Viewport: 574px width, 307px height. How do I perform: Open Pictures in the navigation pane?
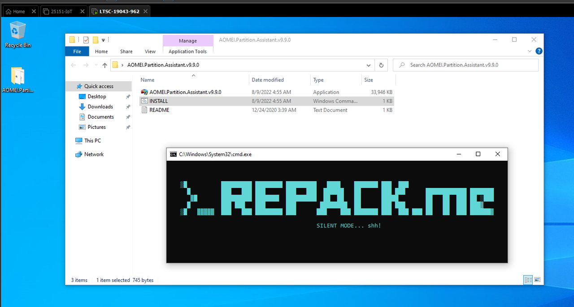tap(96, 127)
